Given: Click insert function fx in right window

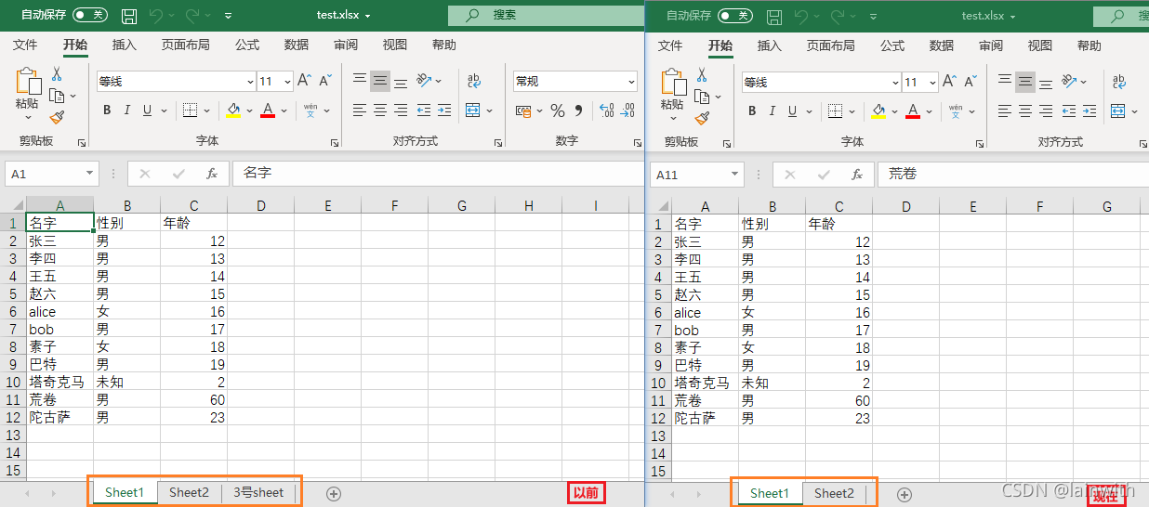Looking at the screenshot, I should tap(857, 175).
